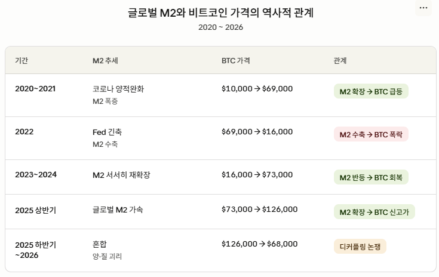439x277 pixels.
Task: Click the 2023~2024 period cell
Action: [x=36, y=174]
